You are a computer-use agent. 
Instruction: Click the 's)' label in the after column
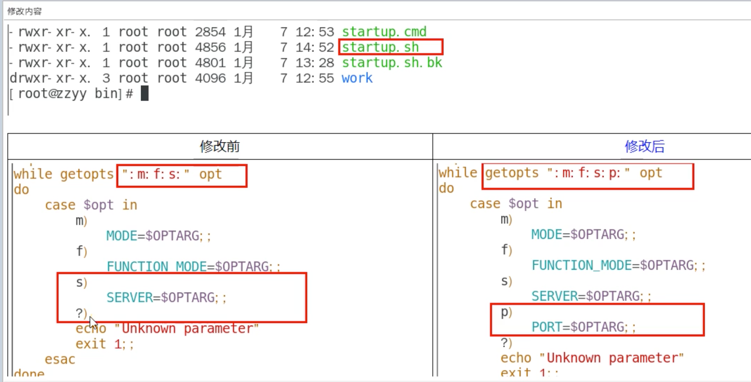coord(506,281)
